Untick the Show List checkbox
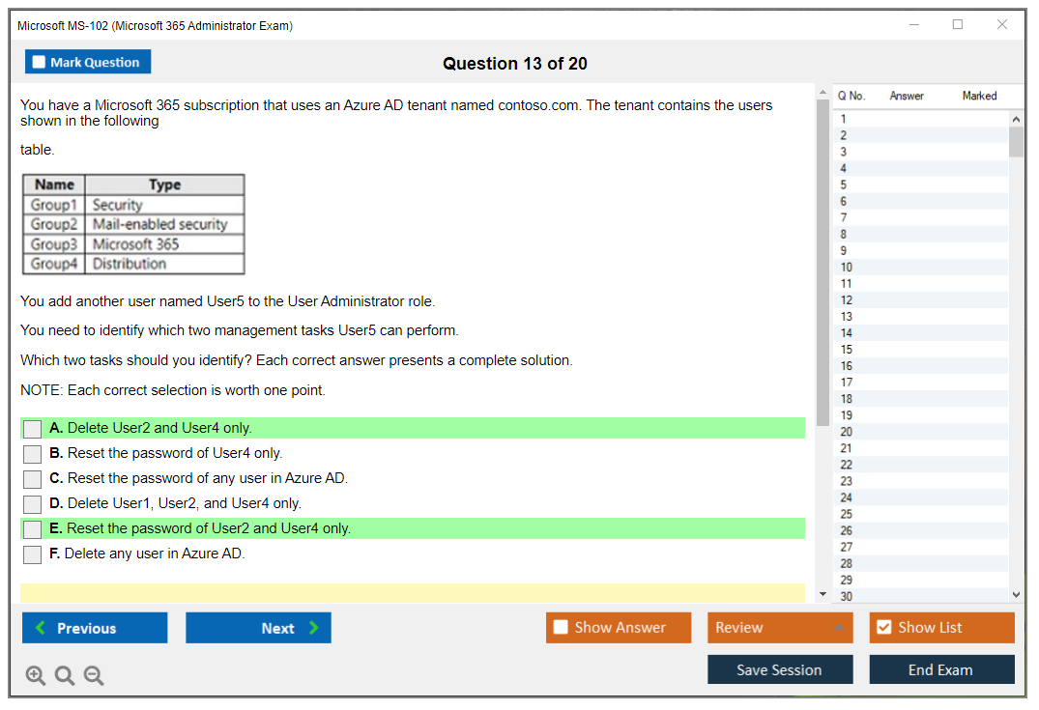Image resolution: width=1039 pixels, height=710 pixels. pos(884,627)
